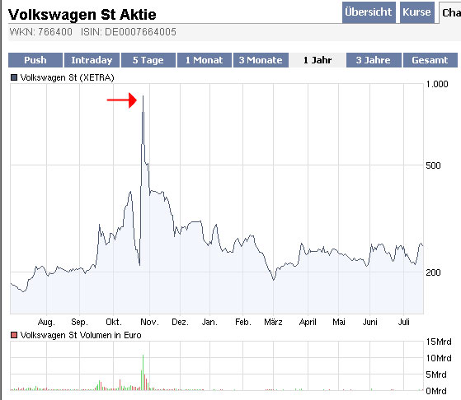Click the ISIN: DE0007664005 text
461x400 pixels.
click(129, 32)
